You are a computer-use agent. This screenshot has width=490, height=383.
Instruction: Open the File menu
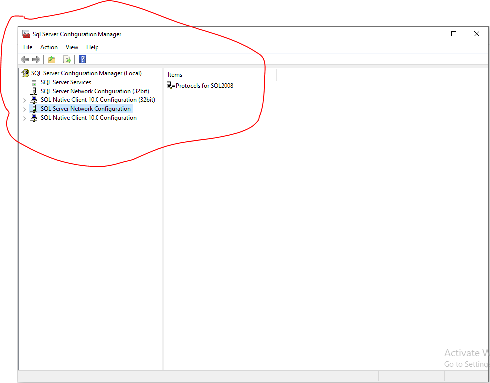28,47
